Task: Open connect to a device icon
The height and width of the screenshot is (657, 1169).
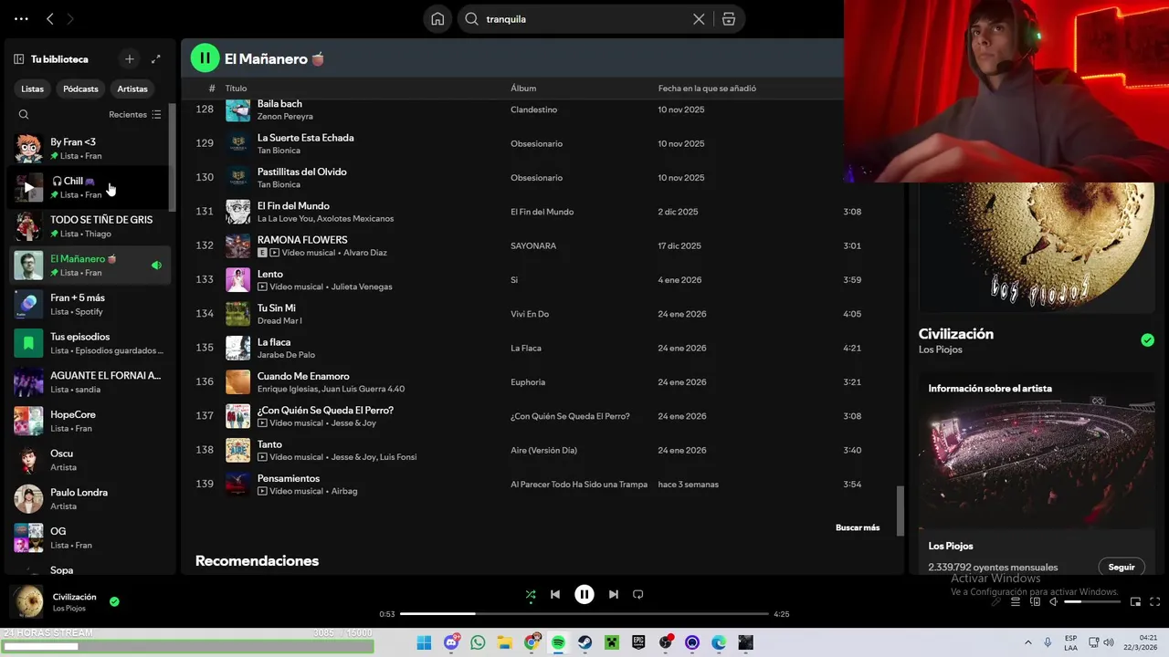Action: coord(1035,601)
